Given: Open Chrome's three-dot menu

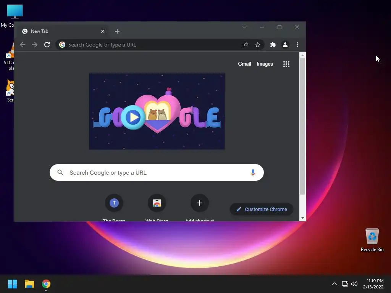Looking at the screenshot, I should click(x=297, y=45).
